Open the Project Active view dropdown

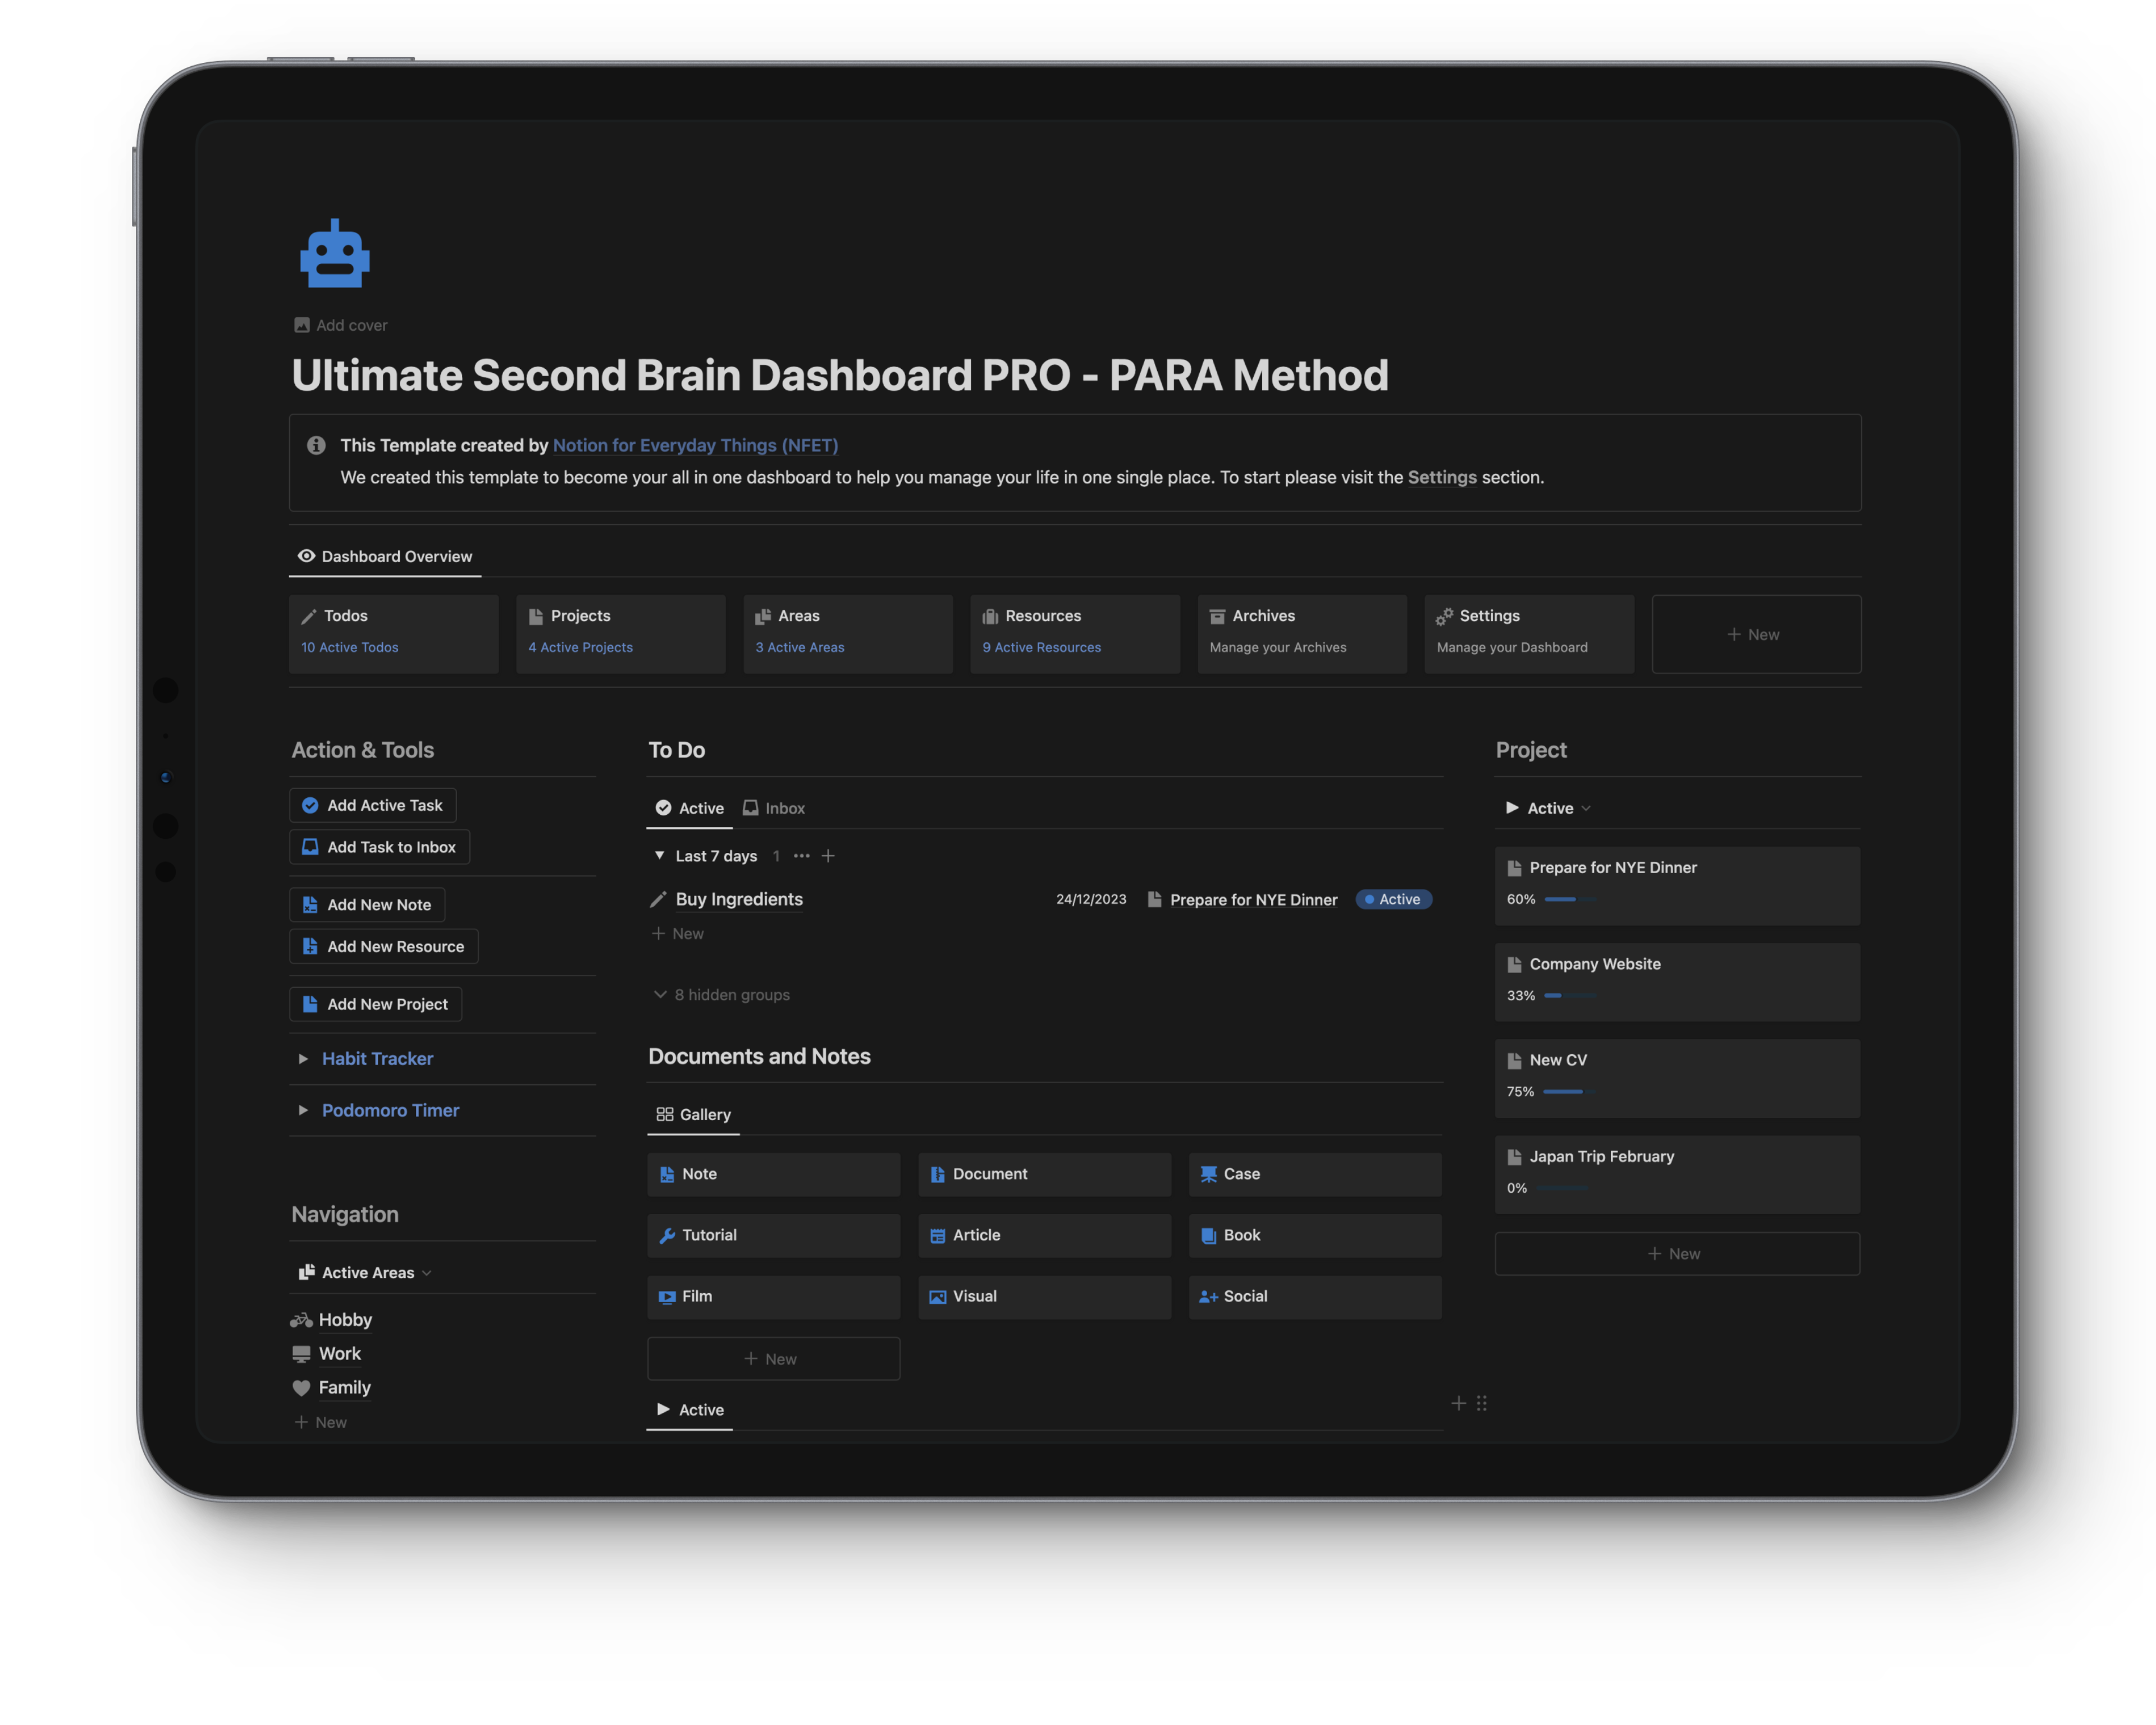click(x=1548, y=808)
